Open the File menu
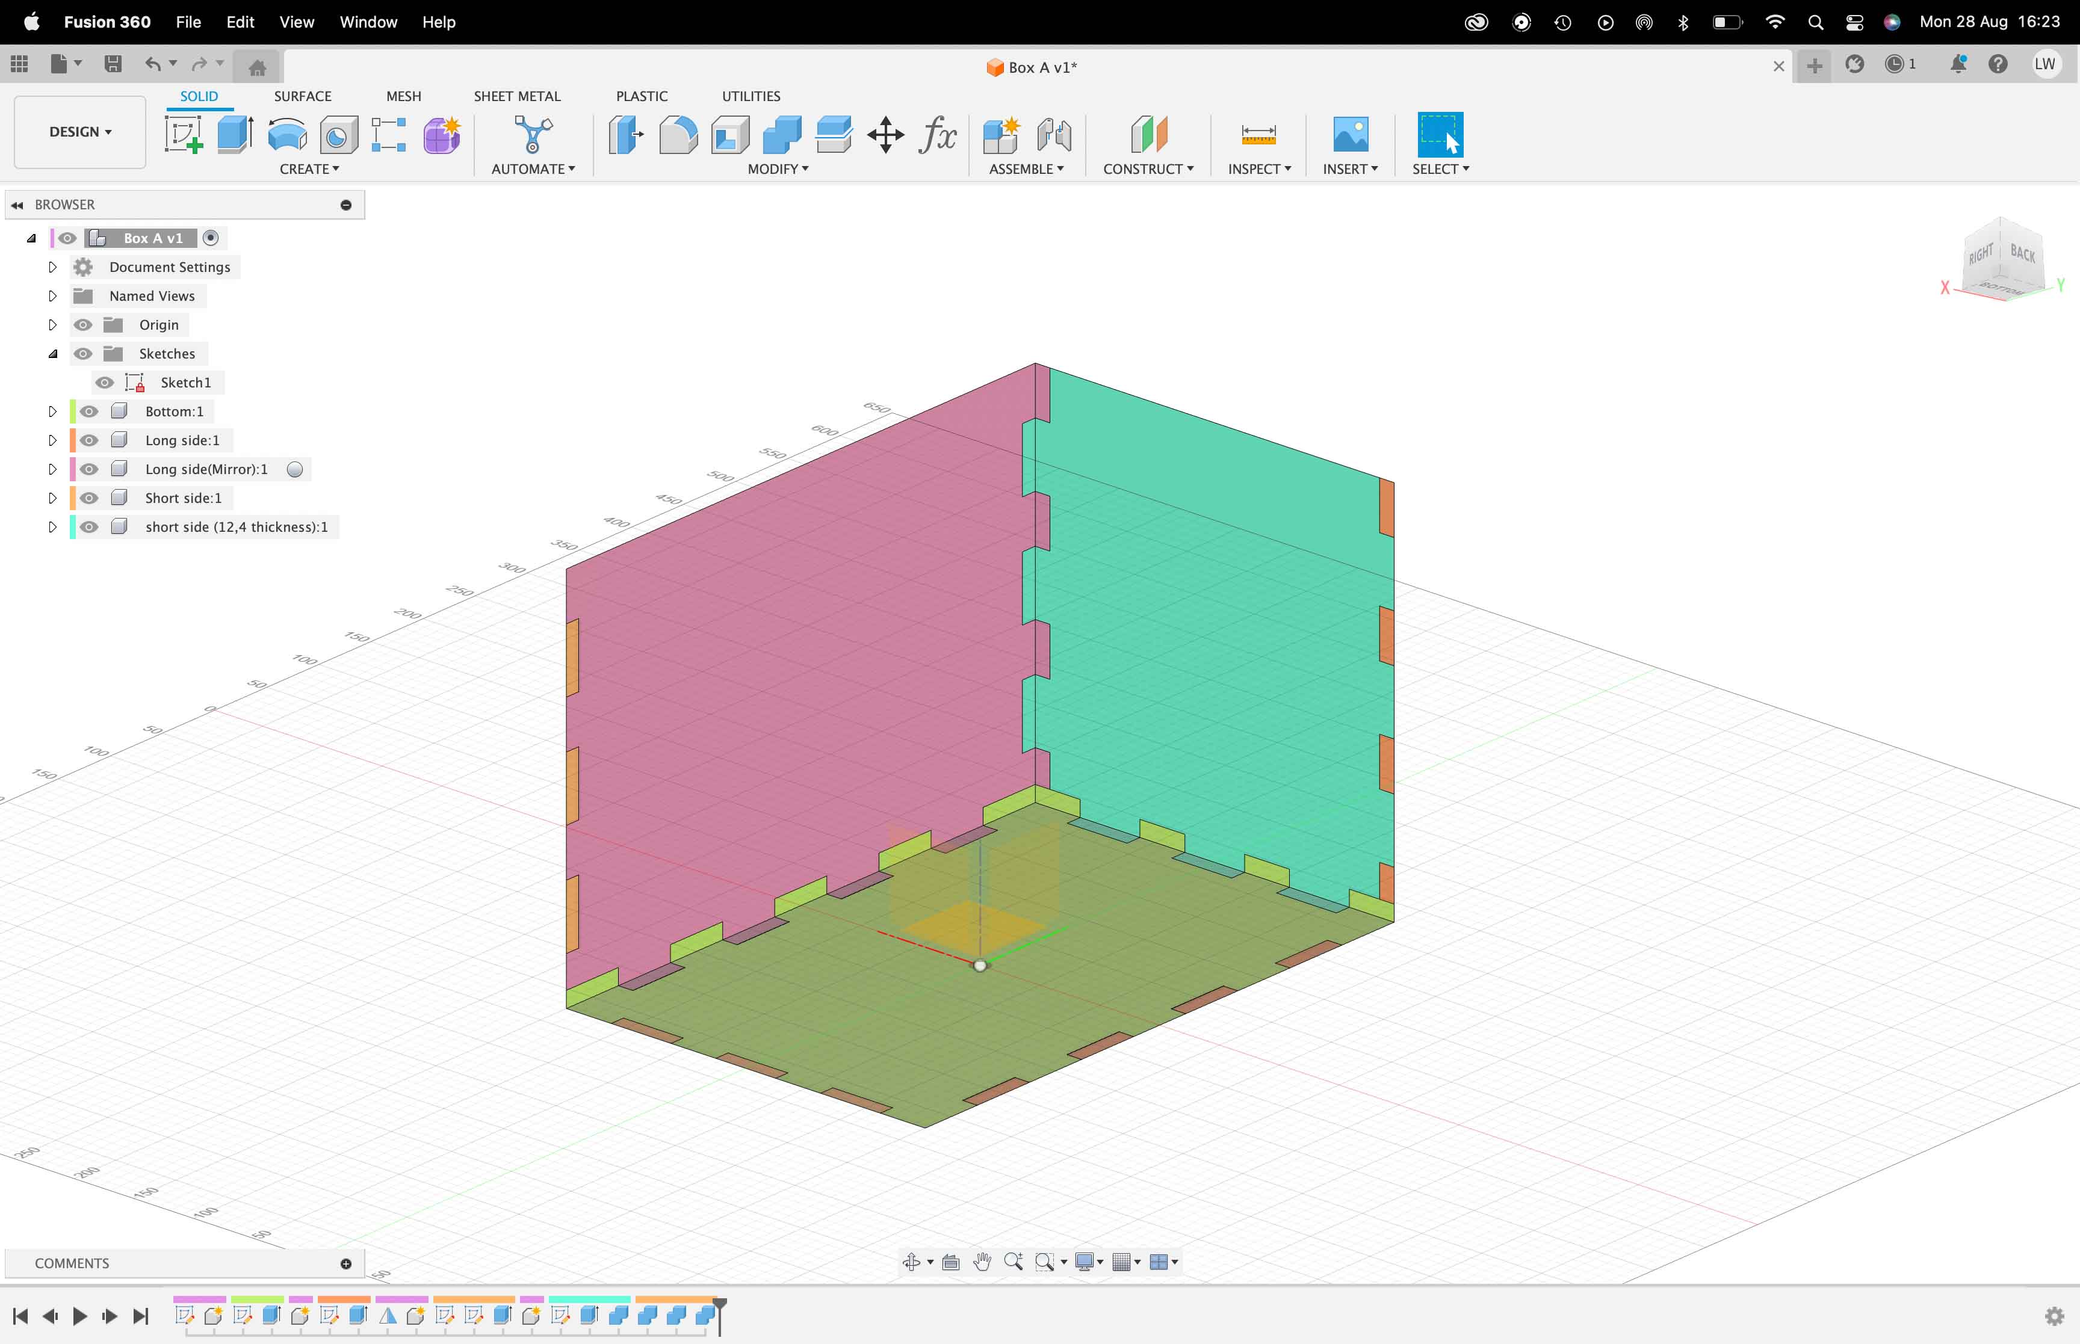Image resolution: width=2080 pixels, height=1344 pixels. [x=188, y=22]
